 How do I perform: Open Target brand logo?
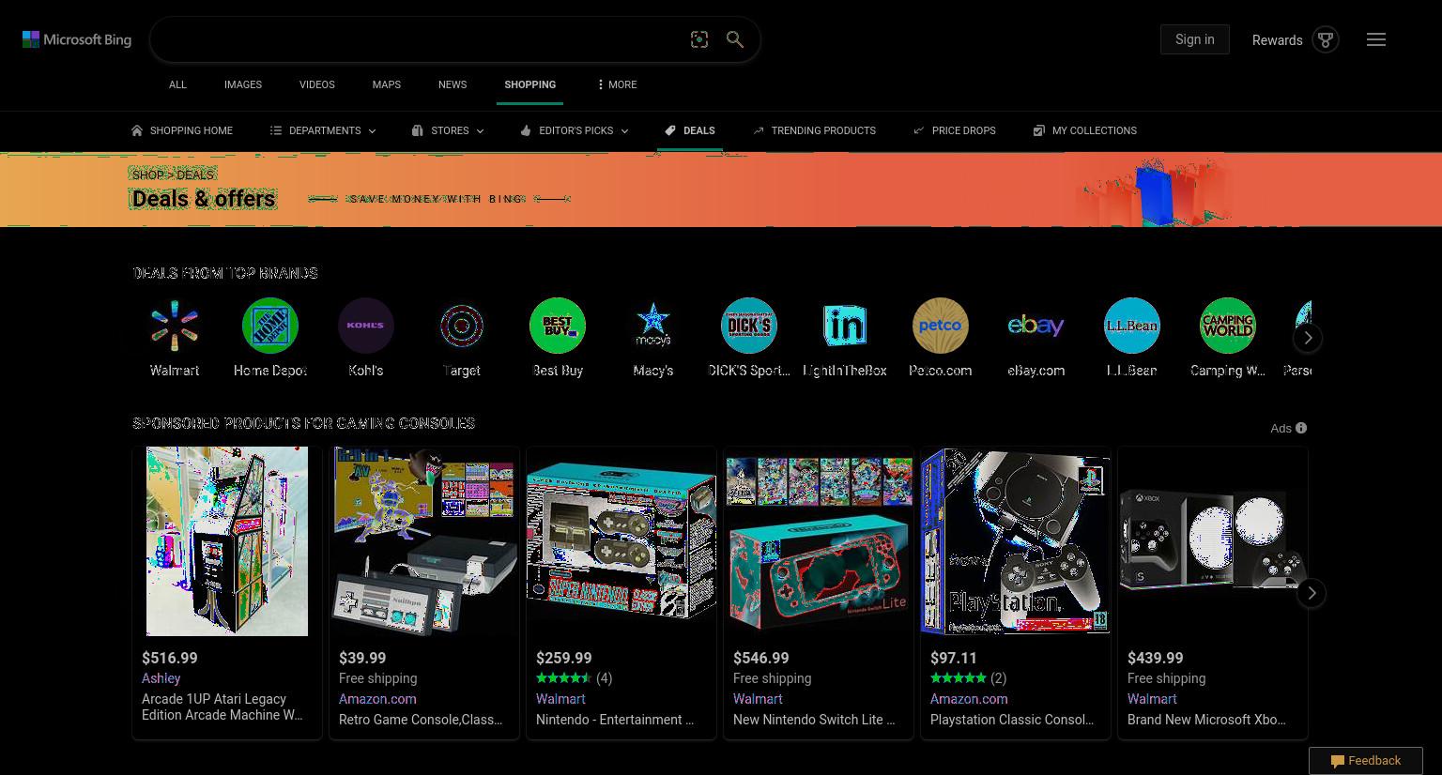point(462,326)
